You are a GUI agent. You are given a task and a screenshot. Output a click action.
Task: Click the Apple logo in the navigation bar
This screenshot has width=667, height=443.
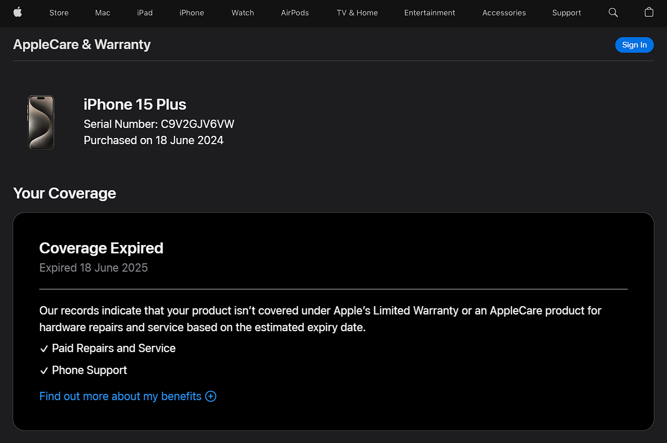(17, 13)
